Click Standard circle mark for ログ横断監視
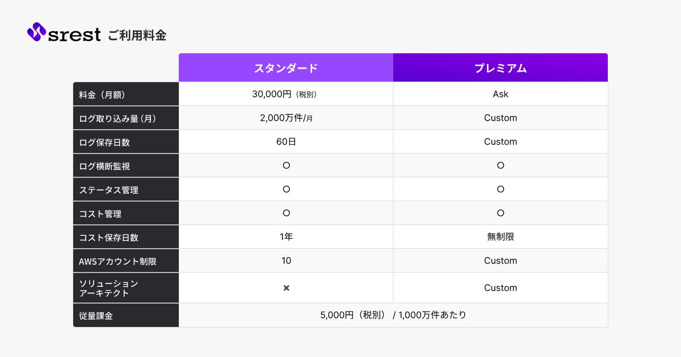 pyautogui.click(x=287, y=165)
